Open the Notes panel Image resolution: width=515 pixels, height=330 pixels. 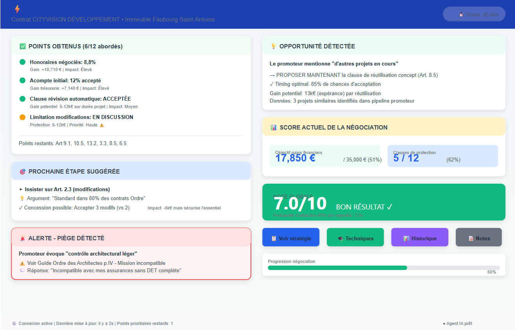(x=478, y=237)
